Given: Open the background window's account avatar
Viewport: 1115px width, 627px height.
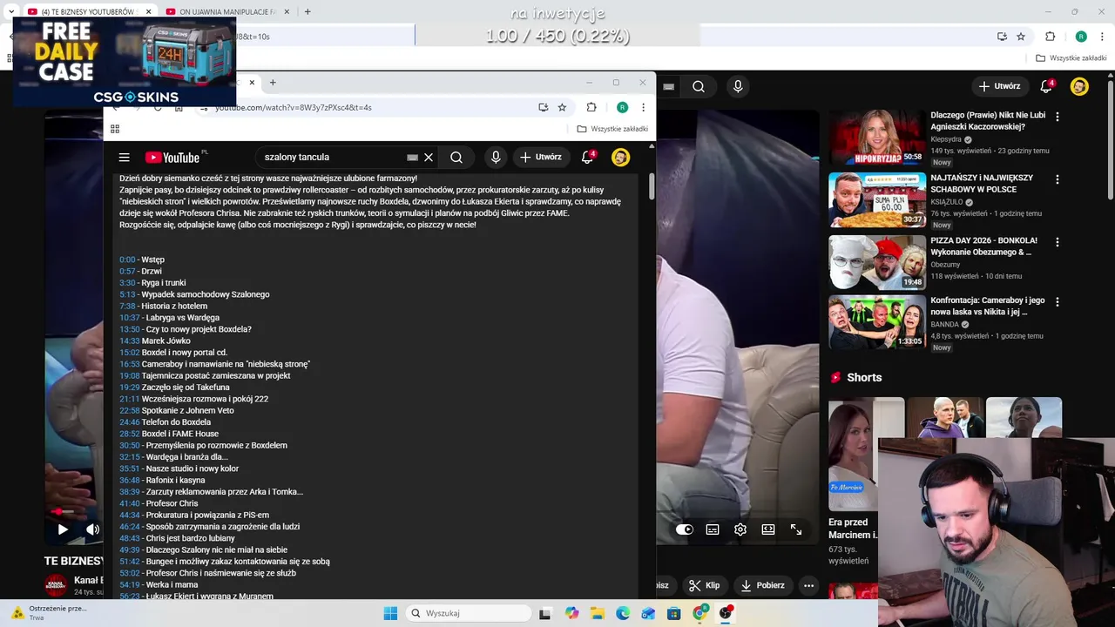Looking at the screenshot, I should click(x=1079, y=86).
